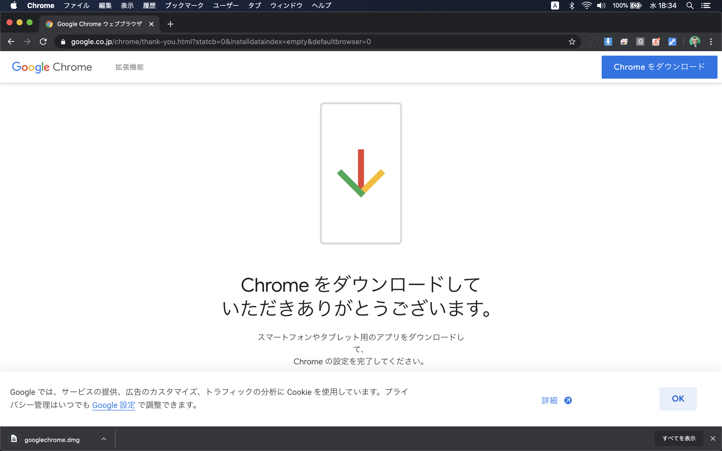The image size is (722, 451).
Task: Expand googlechrome.dmg download options chevron
Action: click(x=104, y=439)
